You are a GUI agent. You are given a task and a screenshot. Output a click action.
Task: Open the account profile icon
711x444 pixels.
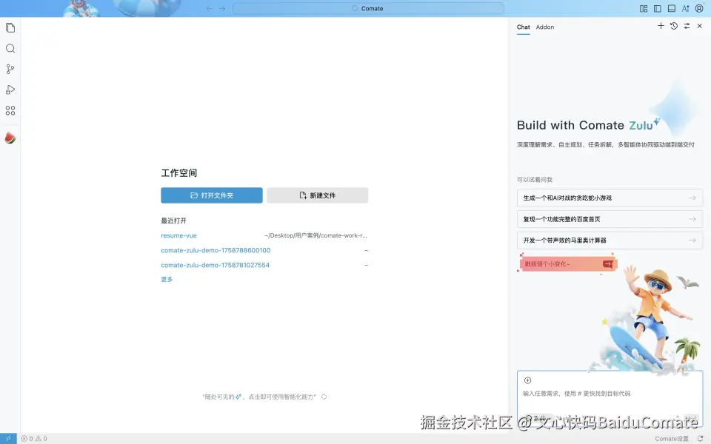pos(699,8)
